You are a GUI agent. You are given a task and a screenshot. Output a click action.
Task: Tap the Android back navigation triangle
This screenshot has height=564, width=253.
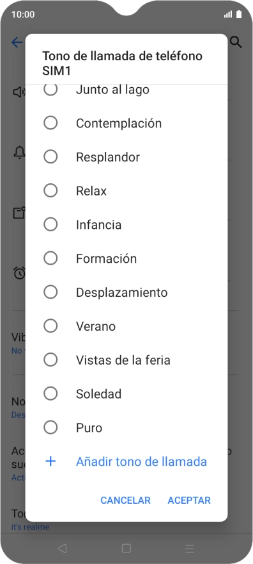63,548
